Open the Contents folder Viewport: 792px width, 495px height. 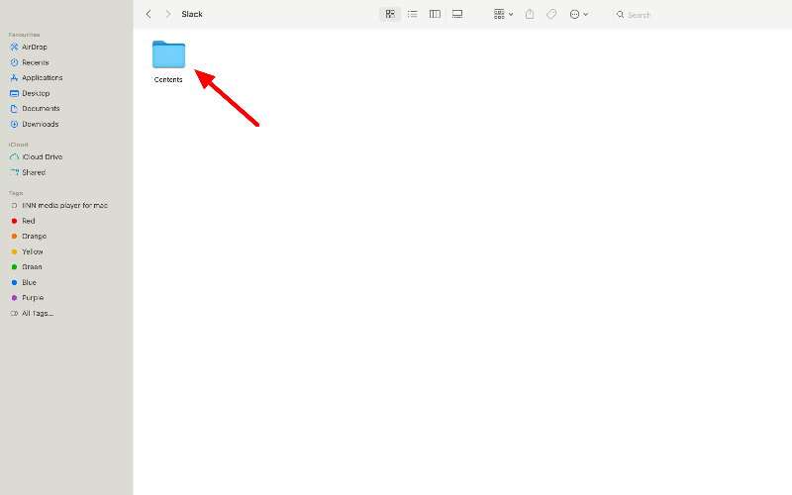(x=168, y=56)
